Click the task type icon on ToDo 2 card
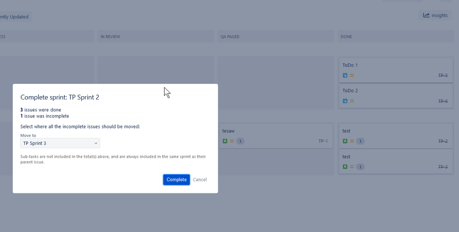This screenshot has height=232, width=459. [345, 101]
